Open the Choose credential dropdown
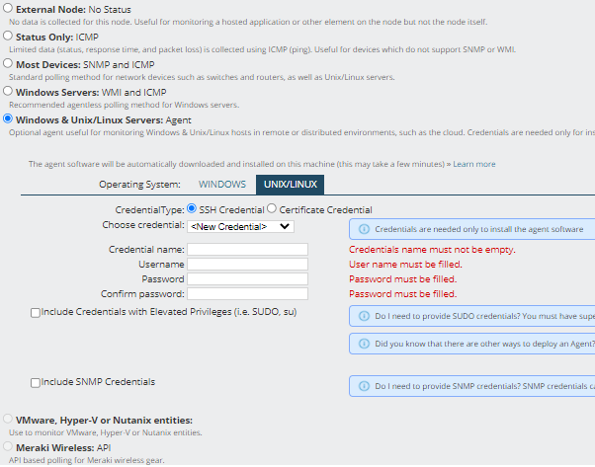Screen dimensions: 595x467 (x=240, y=227)
